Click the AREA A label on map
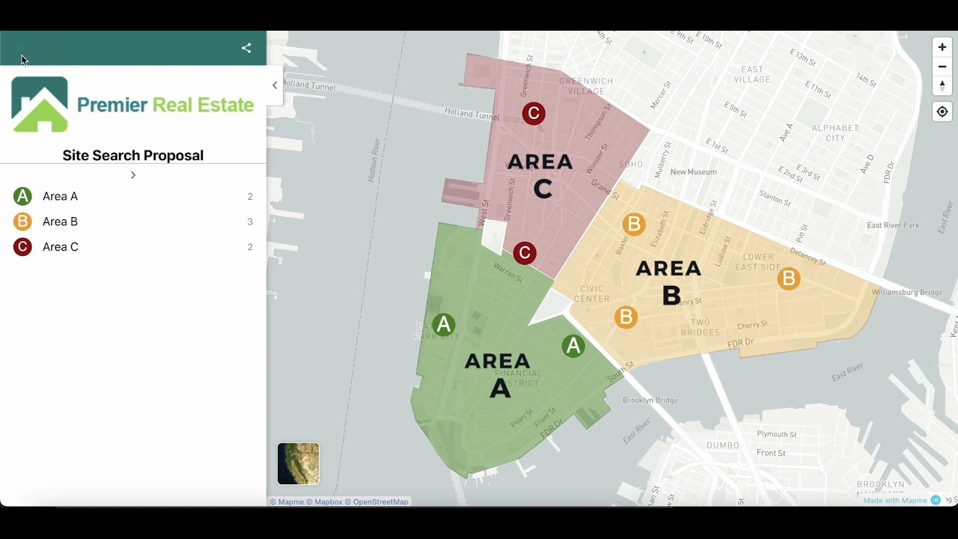958x539 pixels. (498, 376)
